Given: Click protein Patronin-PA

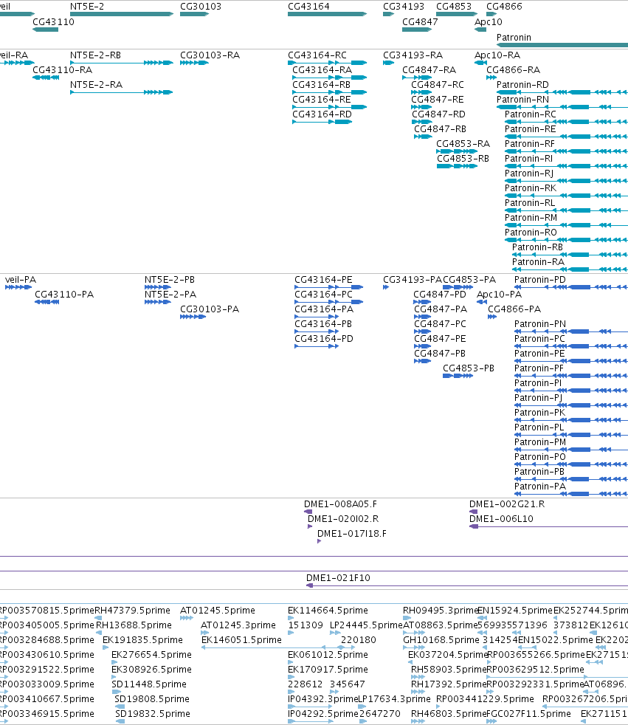Looking at the screenshot, I should point(571,495).
